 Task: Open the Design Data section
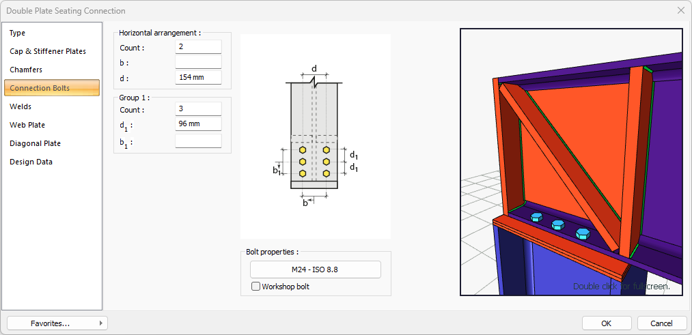pos(31,162)
